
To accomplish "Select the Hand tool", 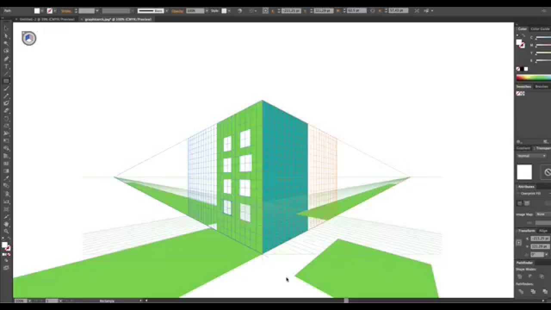I will pos(6,224).
